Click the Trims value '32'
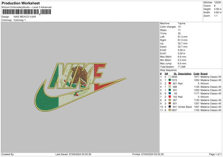Viewport: 223px width, 157px height. pyautogui.click(x=179, y=33)
